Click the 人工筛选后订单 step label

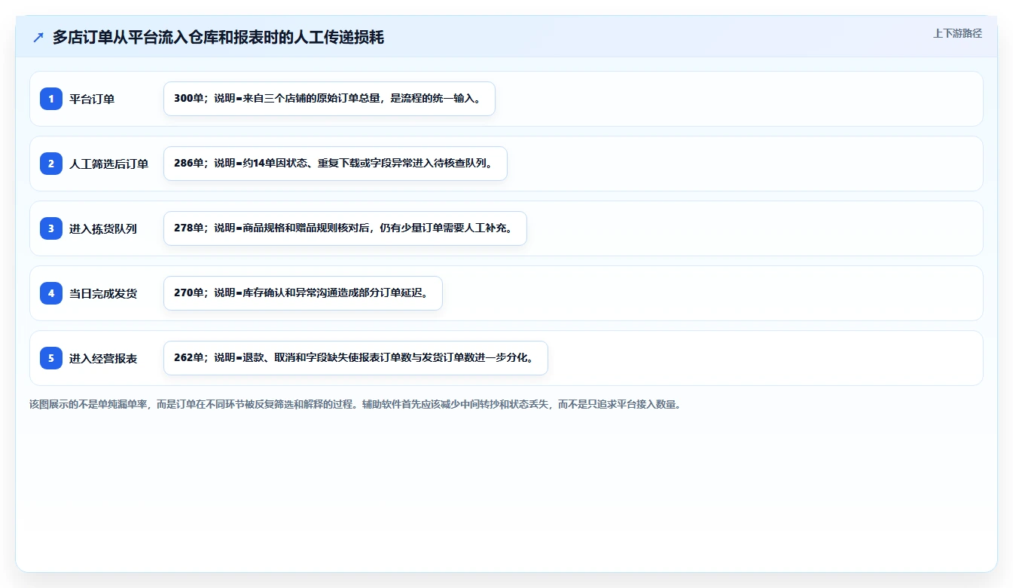point(109,164)
